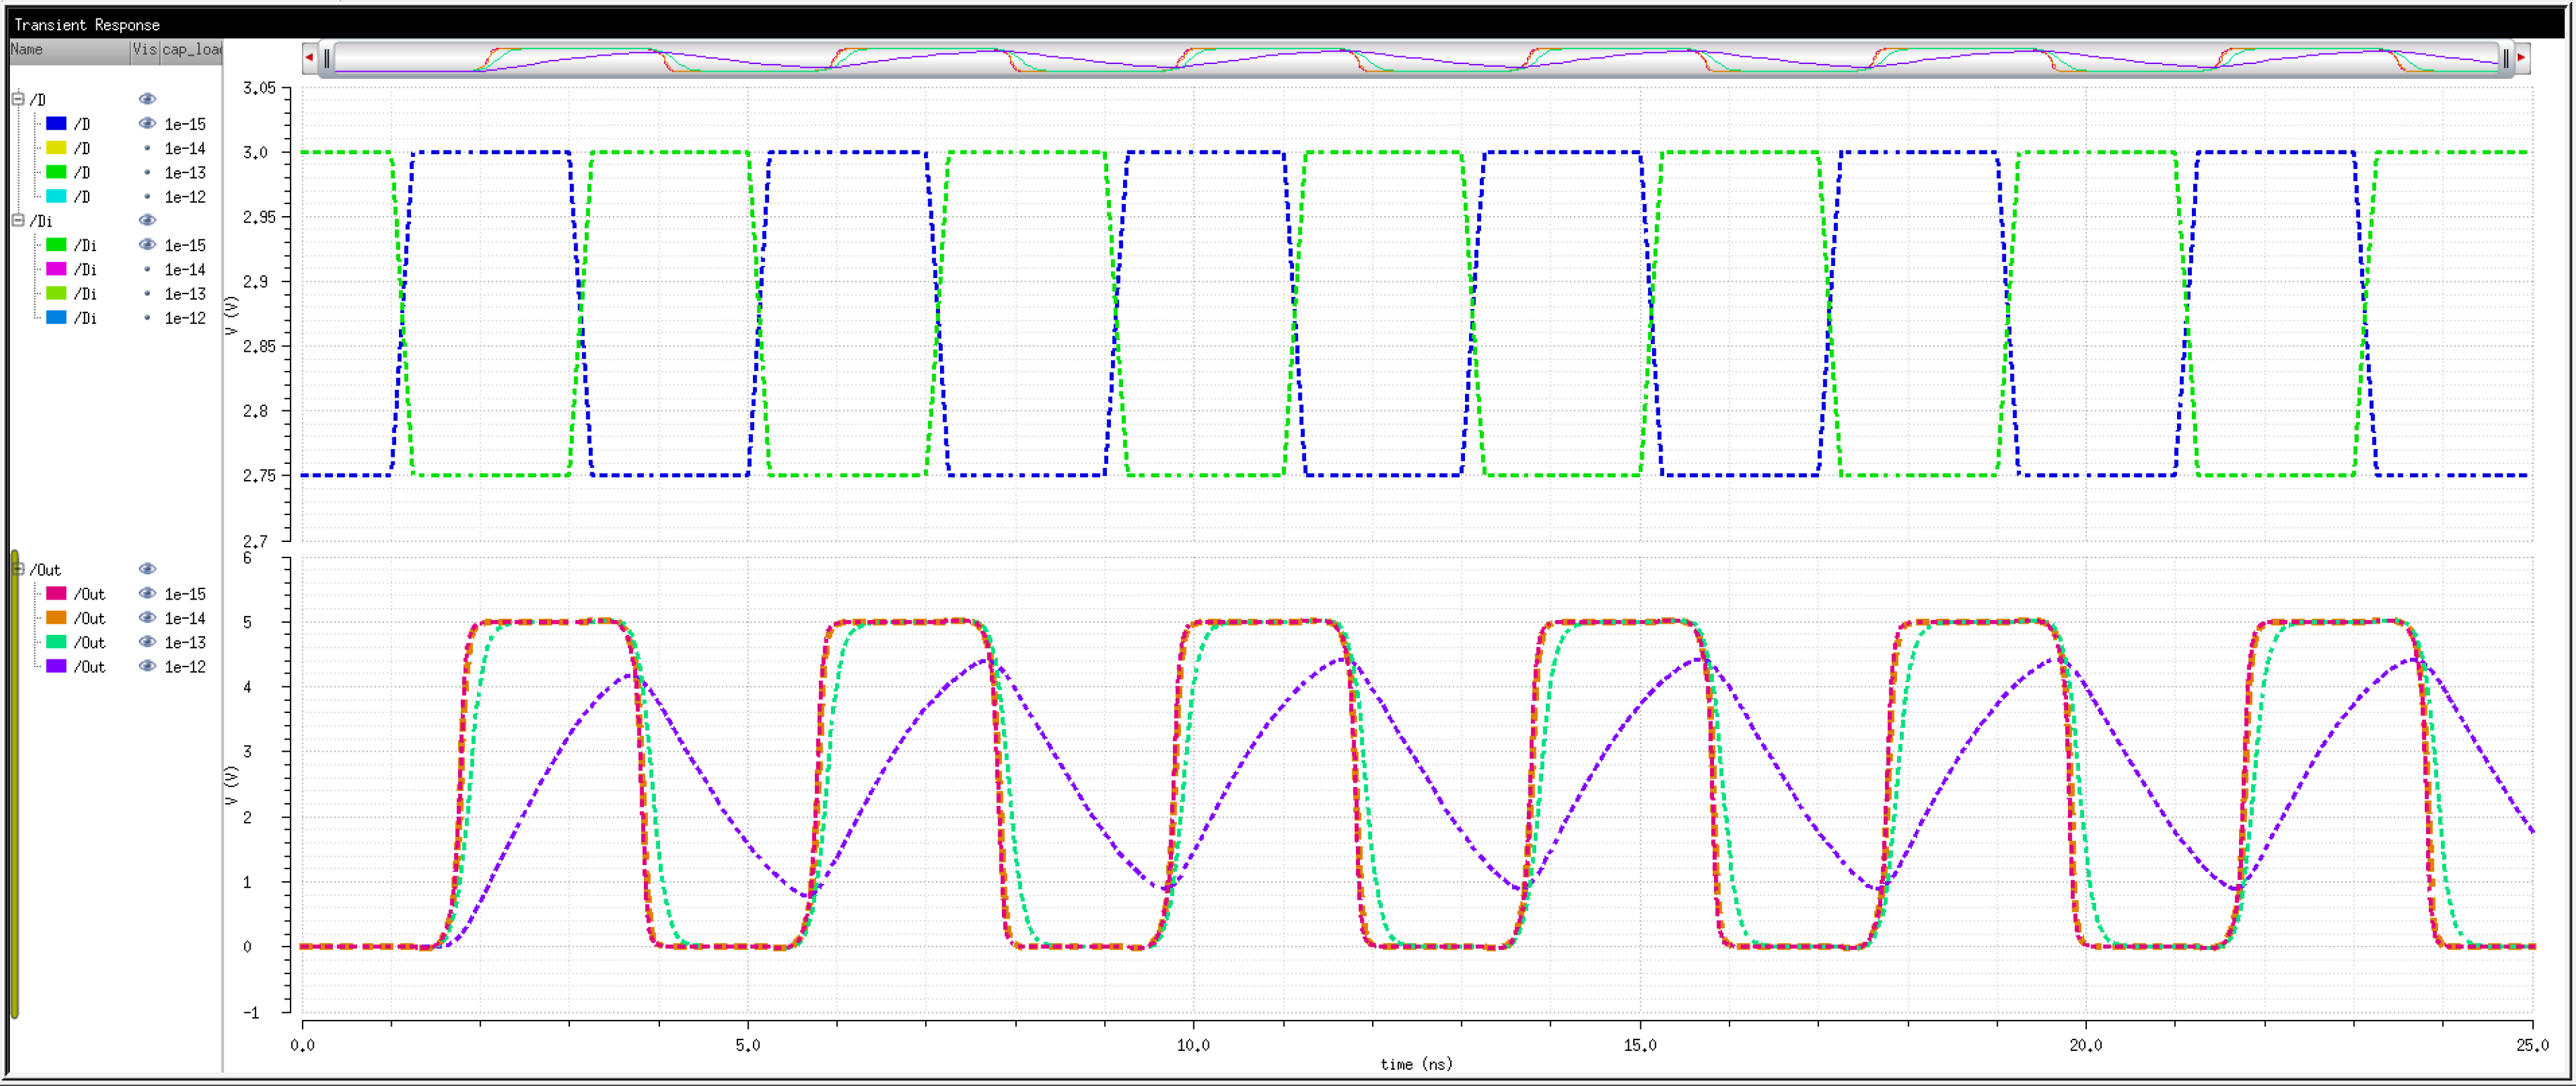Click eye icon for /Out 1e-14 trace

[147, 618]
